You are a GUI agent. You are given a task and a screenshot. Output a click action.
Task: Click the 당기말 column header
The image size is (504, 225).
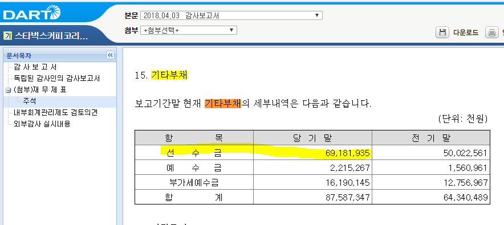pos(313,138)
